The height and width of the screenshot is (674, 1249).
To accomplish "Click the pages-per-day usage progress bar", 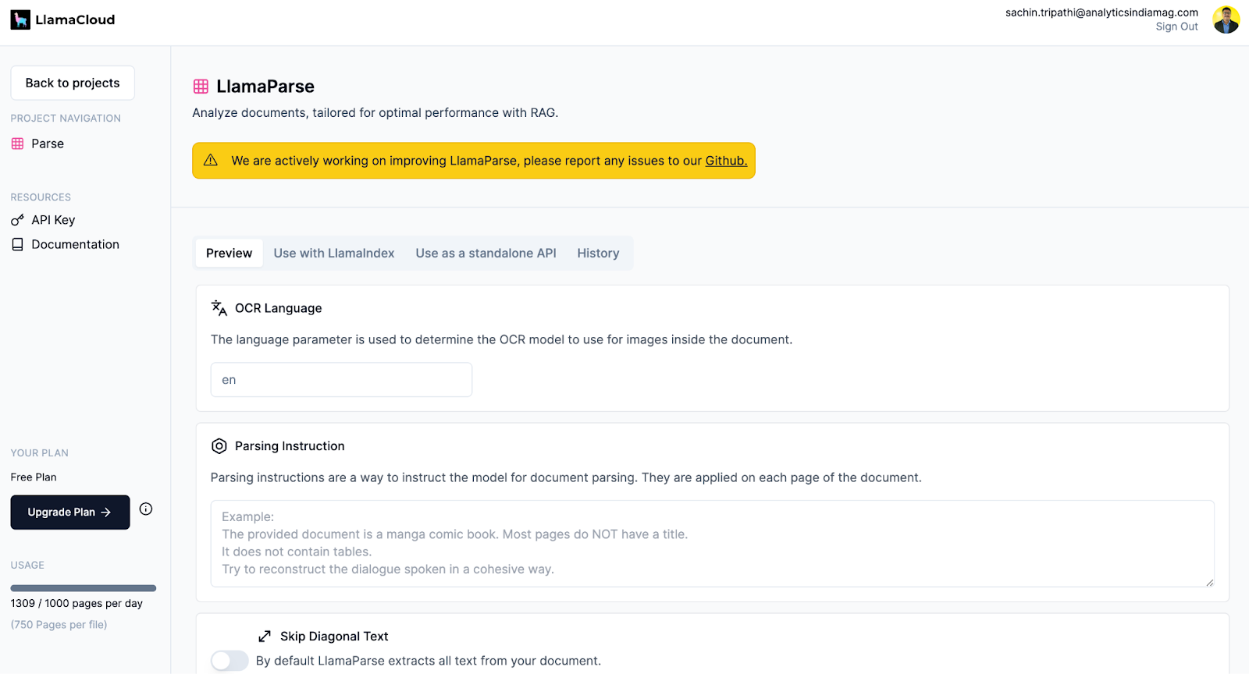I will pos(84,588).
